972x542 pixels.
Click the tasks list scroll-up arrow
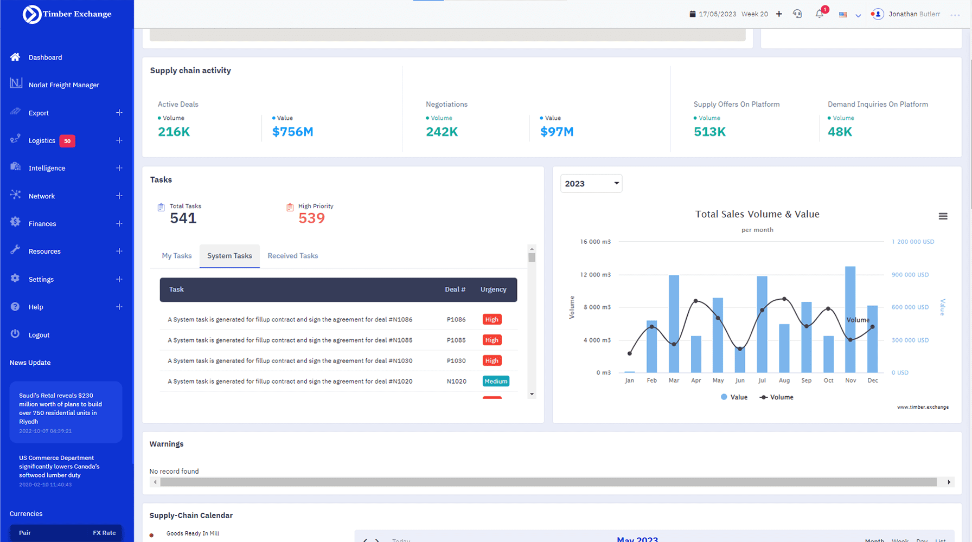coord(532,249)
